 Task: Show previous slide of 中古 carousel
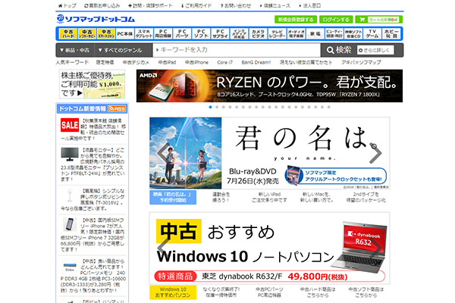[163, 248]
